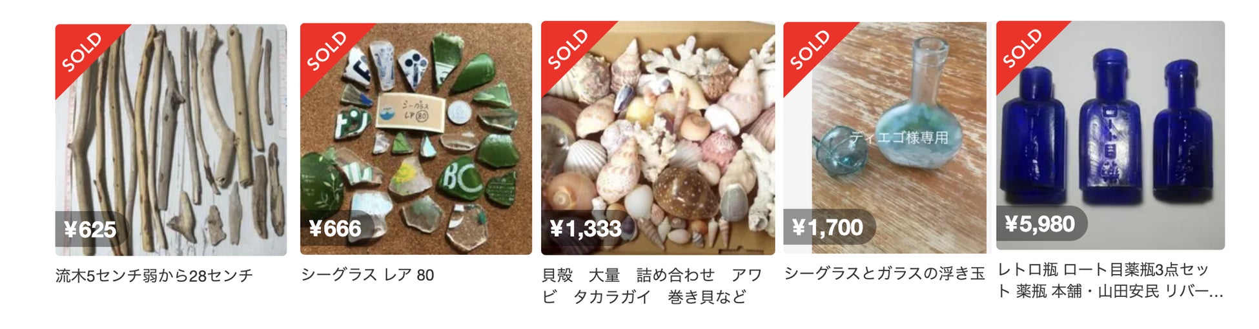Image resolution: width=1259 pixels, height=329 pixels.
Task: Click the SOLD ribbon on driftwood listing
Action: [83, 52]
